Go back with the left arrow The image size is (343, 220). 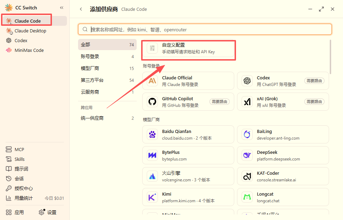pyautogui.click(x=81, y=9)
